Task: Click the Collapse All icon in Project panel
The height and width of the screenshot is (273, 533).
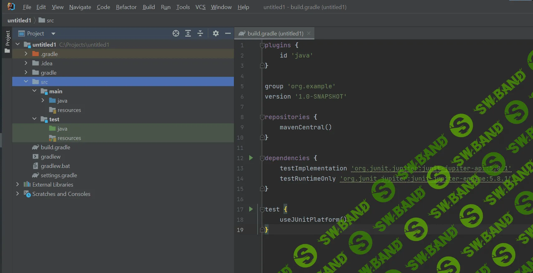Action: tap(200, 33)
